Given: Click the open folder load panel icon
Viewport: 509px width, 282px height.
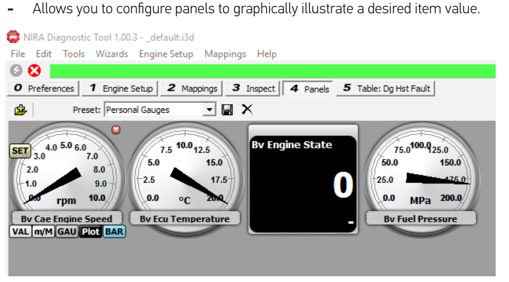Looking at the screenshot, I should click(x=20, y=110).
